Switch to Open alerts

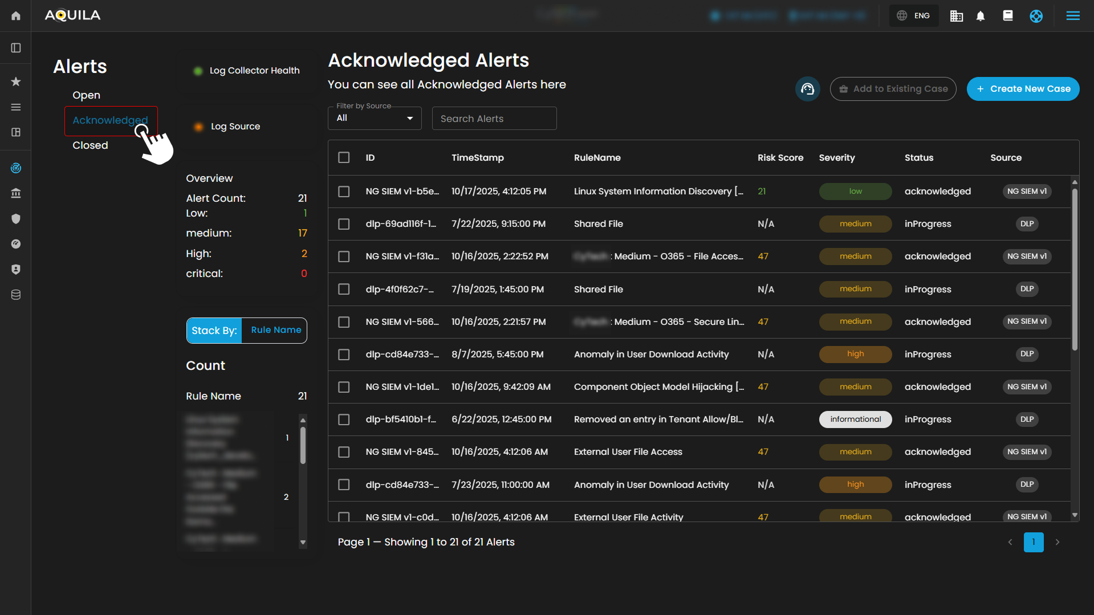click(86, 95)
